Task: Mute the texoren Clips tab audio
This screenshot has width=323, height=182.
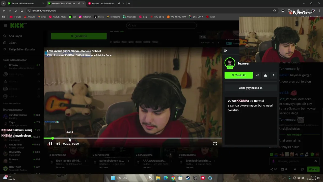Action: (79, 4)
